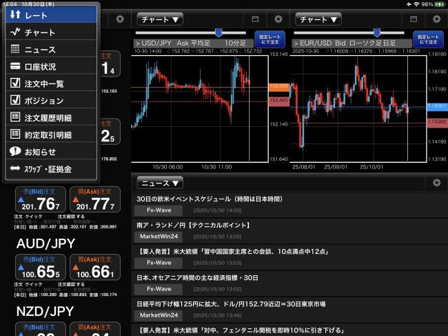The height and width of the screenshot is (336, 448).
Task: Open settings gear of EUR/USD chart panel
Action: 436,19
